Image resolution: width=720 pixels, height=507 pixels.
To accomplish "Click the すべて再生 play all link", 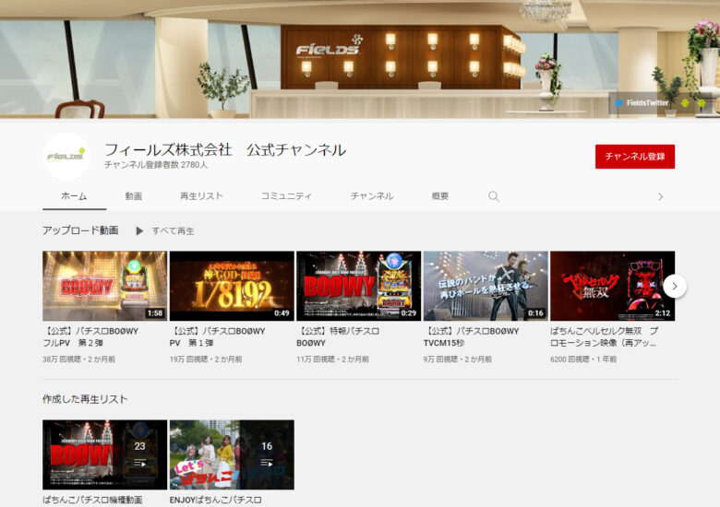I will tap(174, 231).
